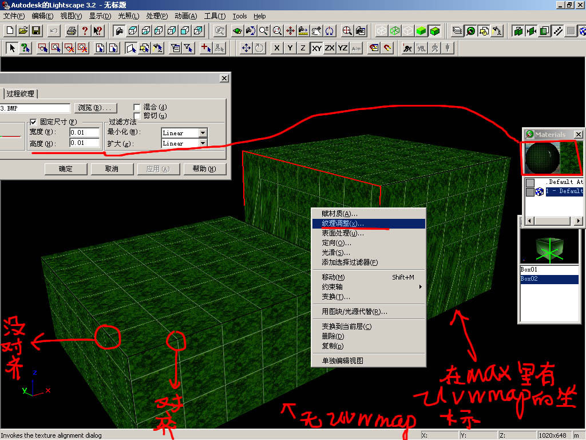The height and width of the screenshot is (440, 586).
Task: Open the 视图 menu
Action: [x=71, y=16]
